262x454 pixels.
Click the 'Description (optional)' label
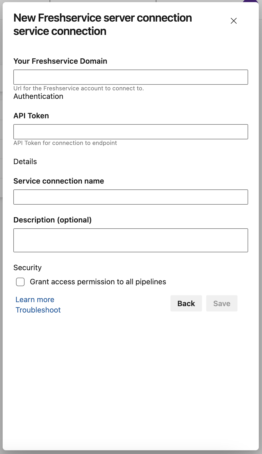coord(53,220)
